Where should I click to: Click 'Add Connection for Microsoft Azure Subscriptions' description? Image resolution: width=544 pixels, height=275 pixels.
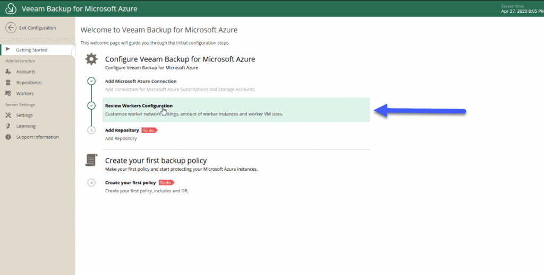[180, 89]
